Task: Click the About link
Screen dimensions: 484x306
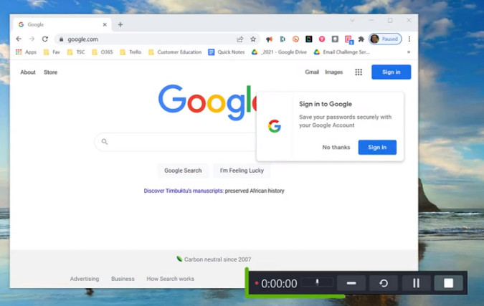Action: point(28,72)
